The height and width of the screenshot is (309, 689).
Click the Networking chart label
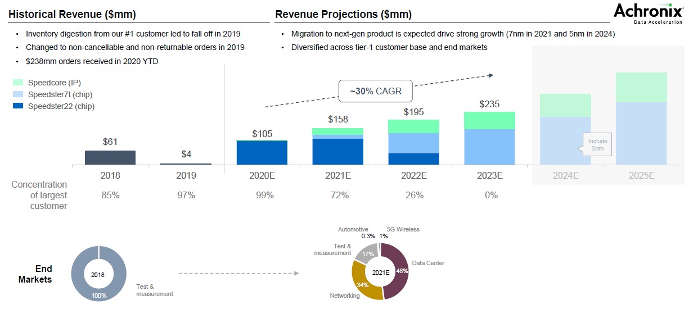[345, 296]
